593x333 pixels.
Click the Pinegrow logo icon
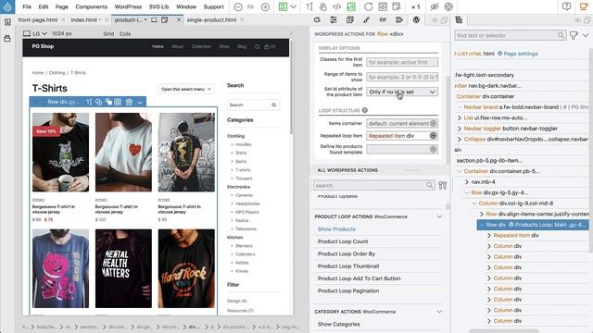click(7, 6)
